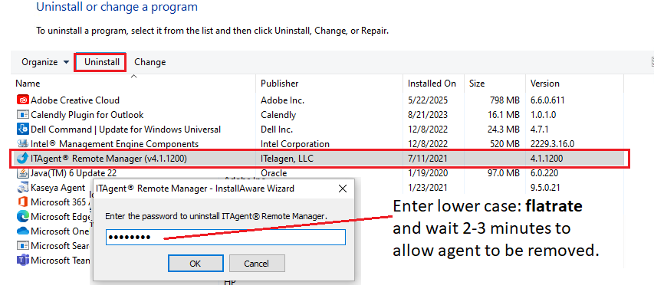Select the Kaseya Agent row

[319, 188]
